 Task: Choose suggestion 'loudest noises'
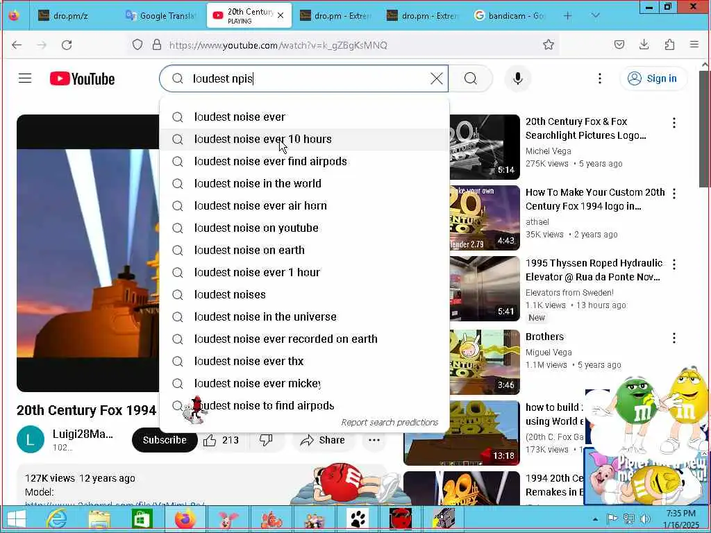pos(304,294)
